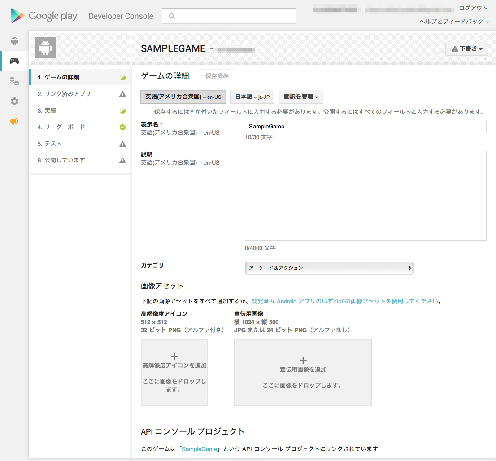Click the 高解像度アイコンを追加 upload area
Screen dimensions: 496x461
tap(174, 373)
